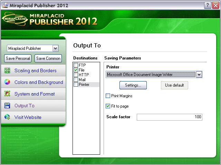Click the Visit Website globe icon

point(7,117)
